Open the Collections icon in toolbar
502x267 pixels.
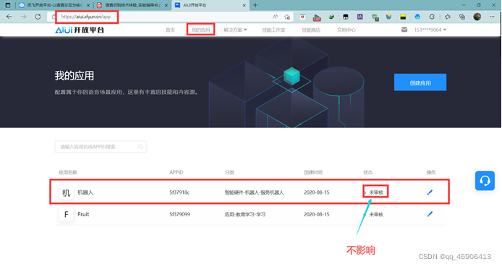click(462, 17)
